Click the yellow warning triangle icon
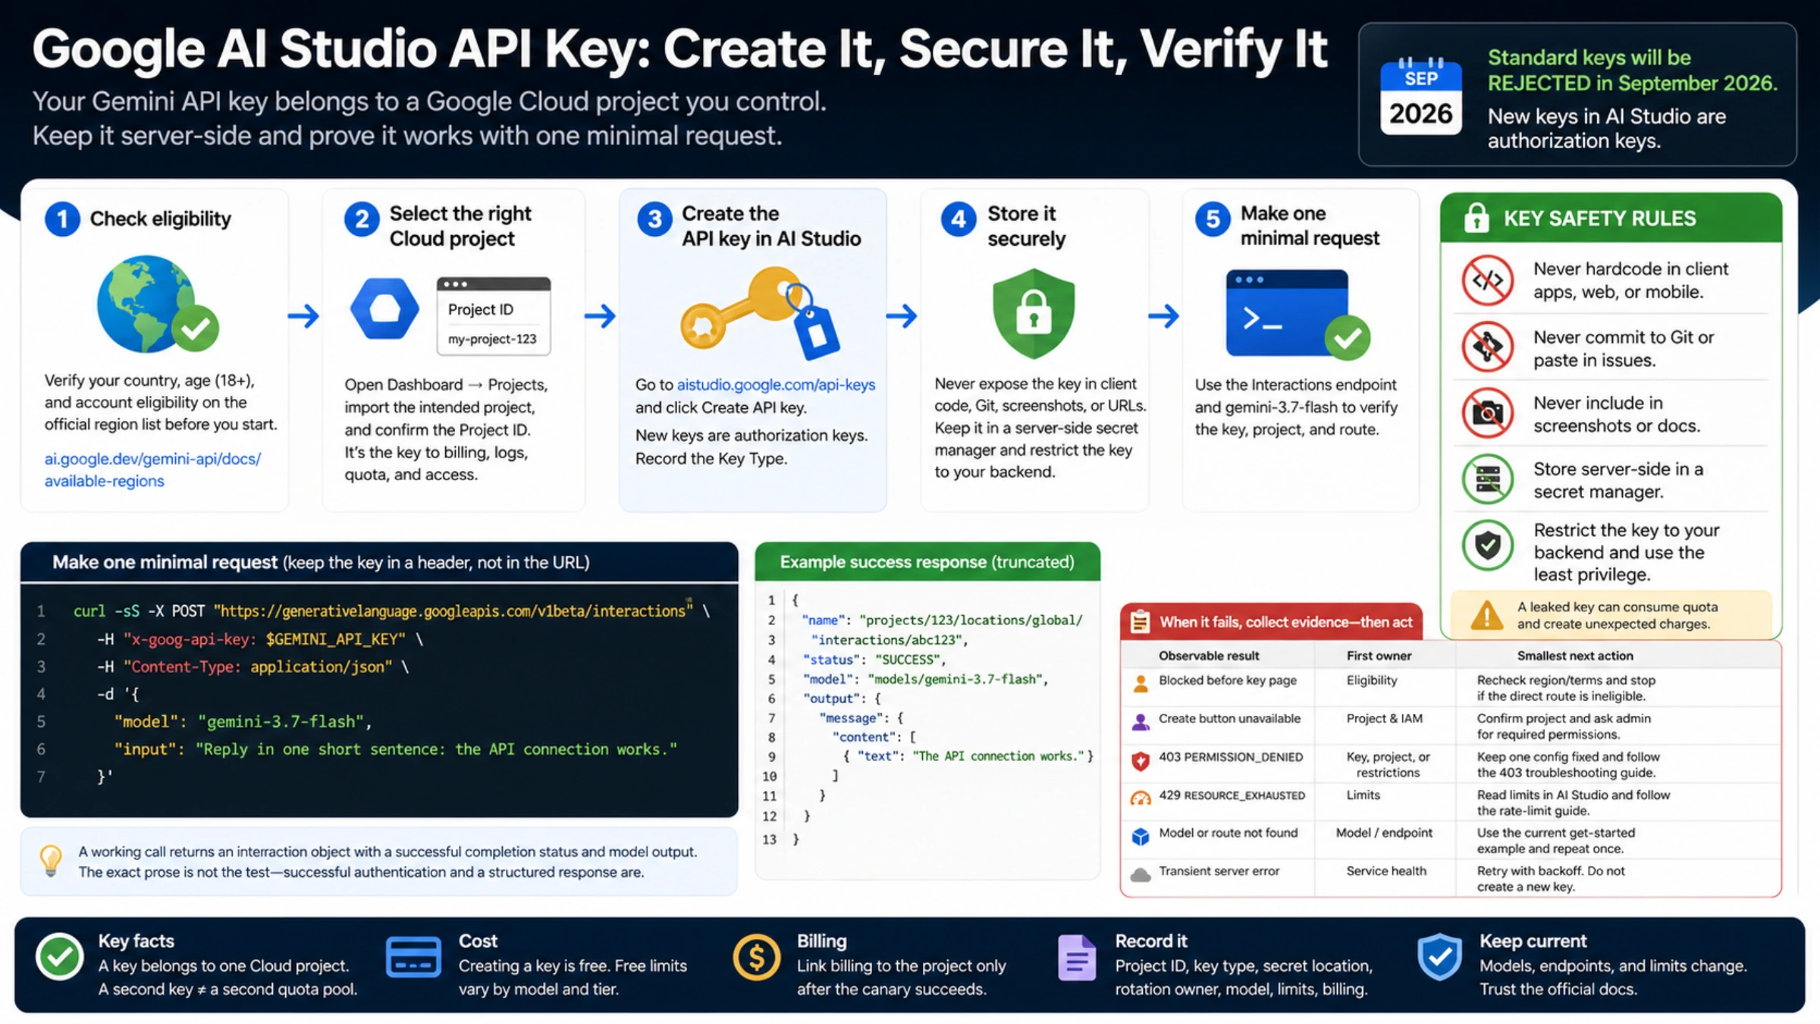Image resolution: width=1820 pixels, height=1024 pixels. tap(1486, 615)
